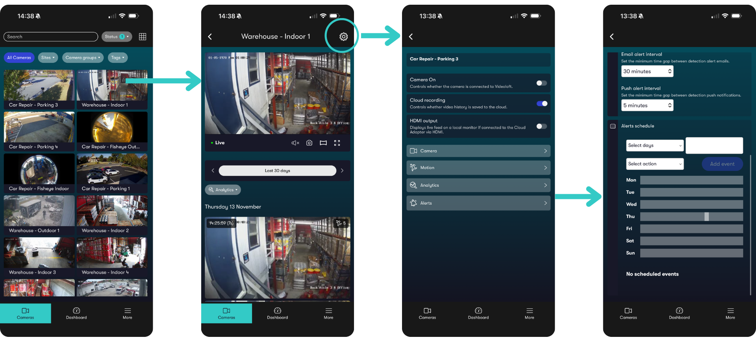
Task: Open the Tags filter dropdown
Action: 117,58
